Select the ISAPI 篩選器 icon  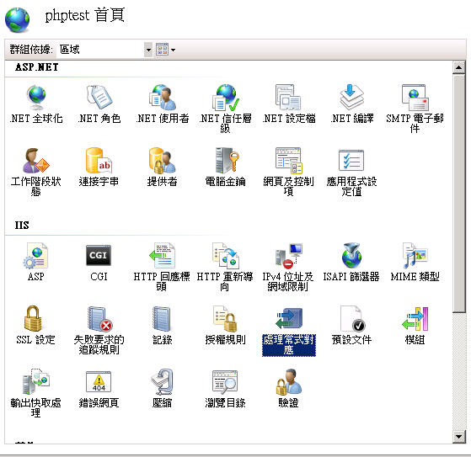[351, 255]
